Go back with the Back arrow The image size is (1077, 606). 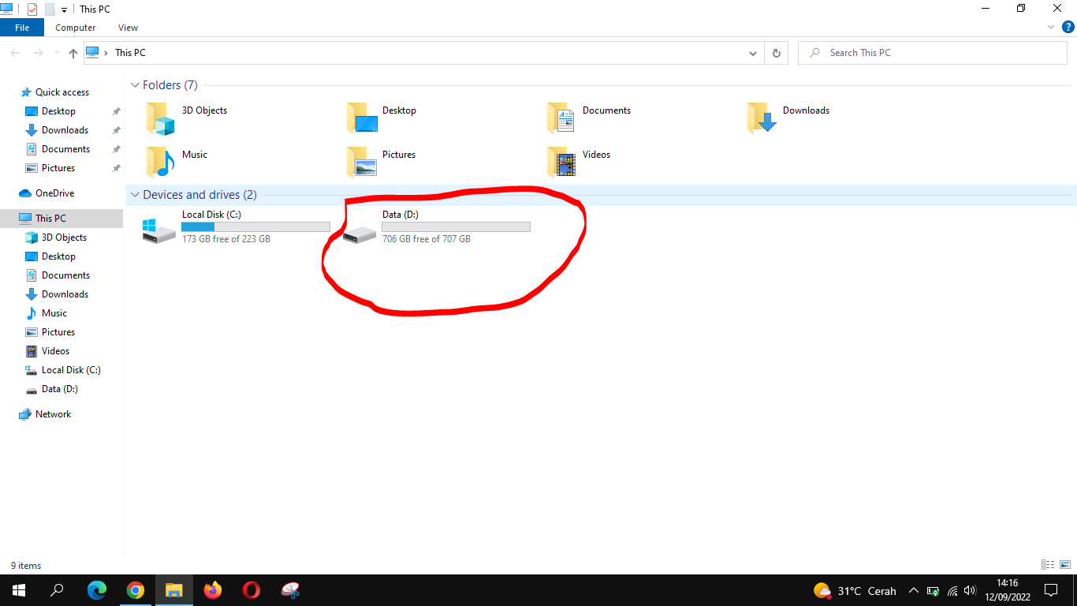tap(16, 53)
